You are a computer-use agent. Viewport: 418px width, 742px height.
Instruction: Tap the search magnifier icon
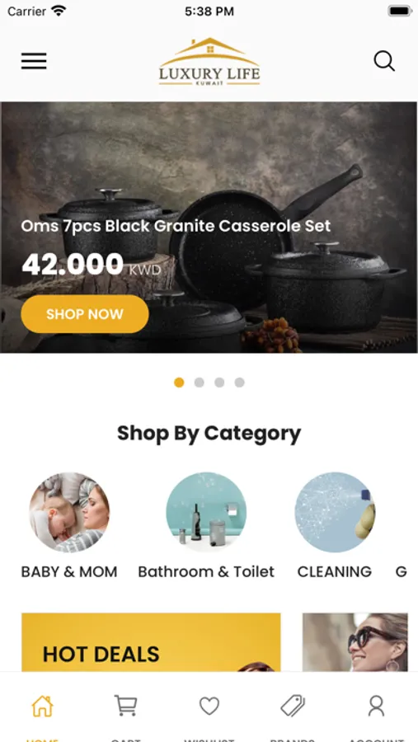[384, 61]
